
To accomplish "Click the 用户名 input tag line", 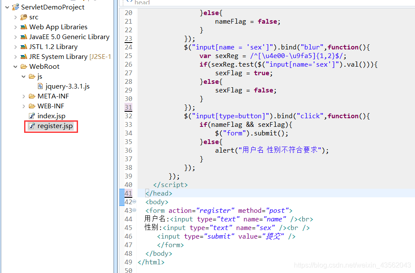I will (x=229, y=219).
